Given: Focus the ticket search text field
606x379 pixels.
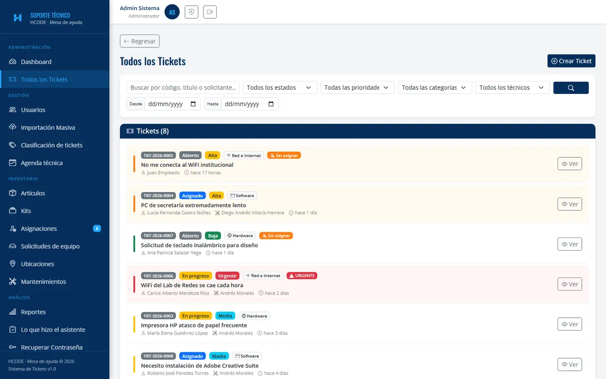Looking at the screenshot, I should click(x=183, y=87).
